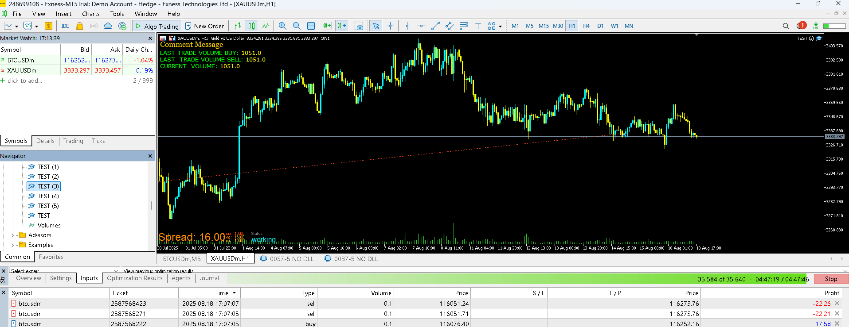
Task: Open the VPS cloud hosting icon
Action: coord(108,26)
